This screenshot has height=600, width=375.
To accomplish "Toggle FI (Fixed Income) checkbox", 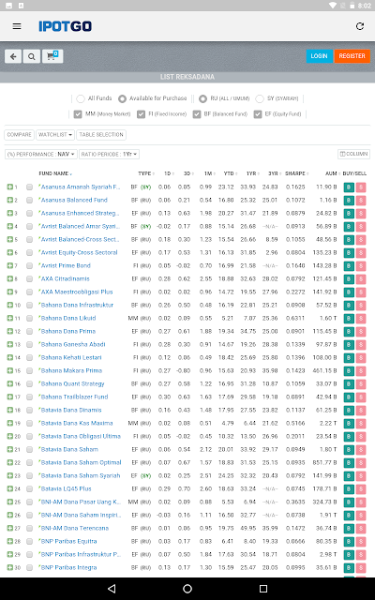I will click(x=141, y=114).
